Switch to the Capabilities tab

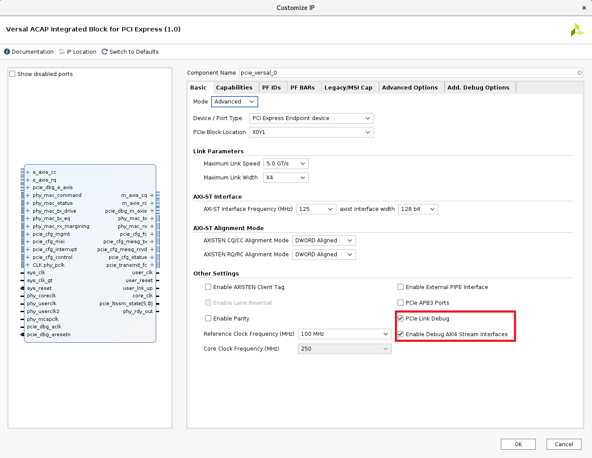[x=234, y=87]
